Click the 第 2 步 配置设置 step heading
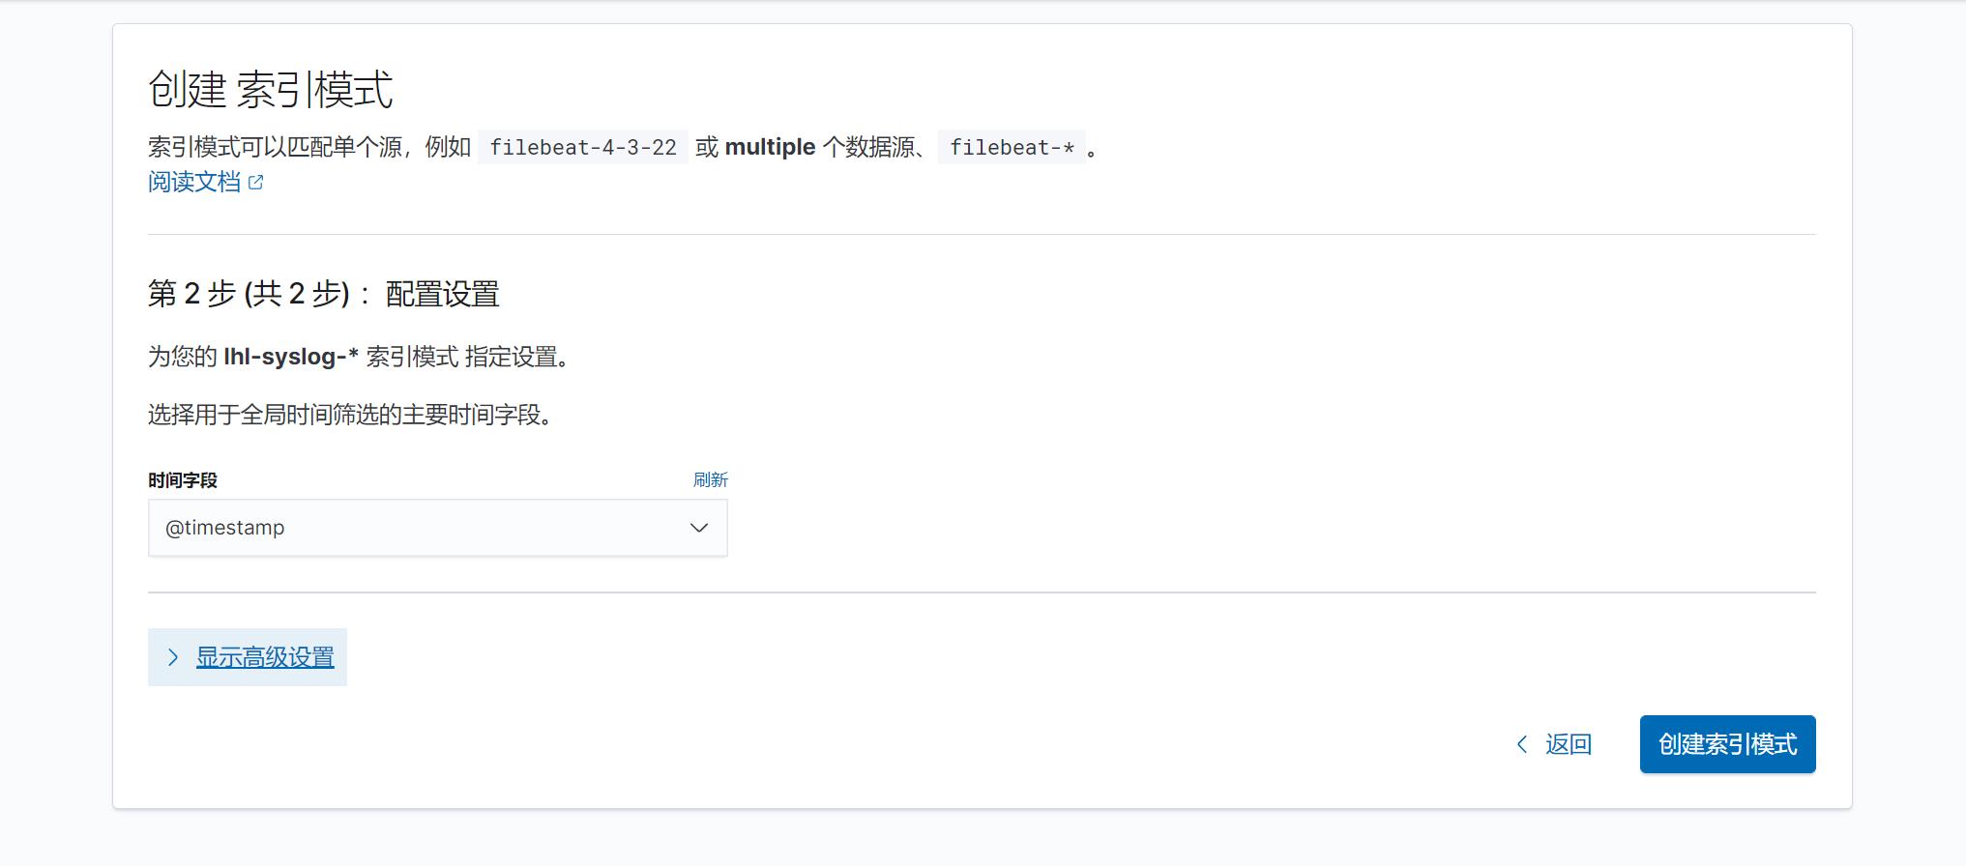 point(324,294)
